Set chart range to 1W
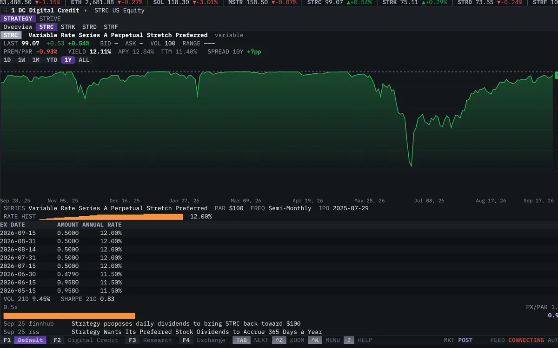The height and width of the screenshot is (348, 558). pos(21,60)
